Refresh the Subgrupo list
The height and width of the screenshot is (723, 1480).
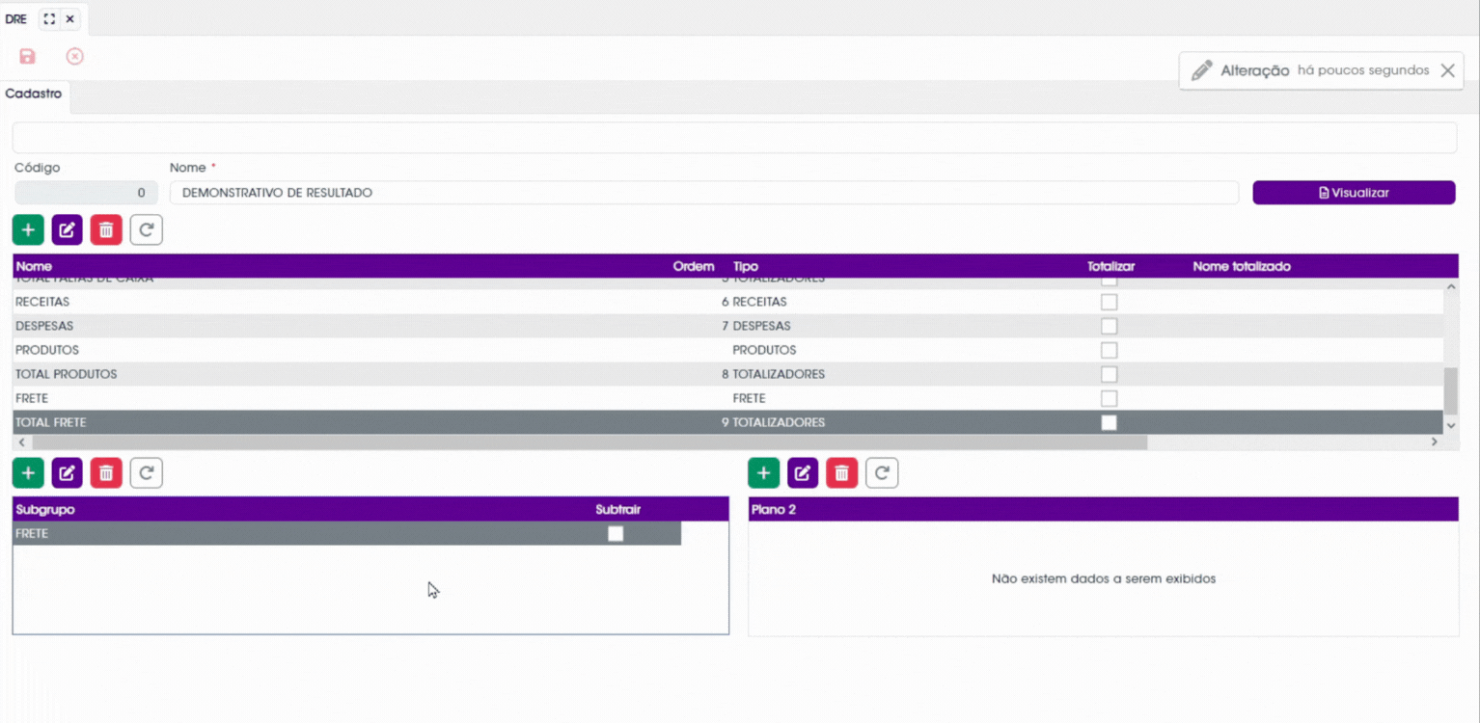coord(147,472)
